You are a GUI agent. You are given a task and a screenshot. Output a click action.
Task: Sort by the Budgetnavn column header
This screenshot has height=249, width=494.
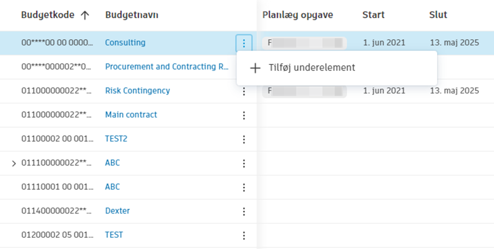pyautogui.click(x=132, y=15)
